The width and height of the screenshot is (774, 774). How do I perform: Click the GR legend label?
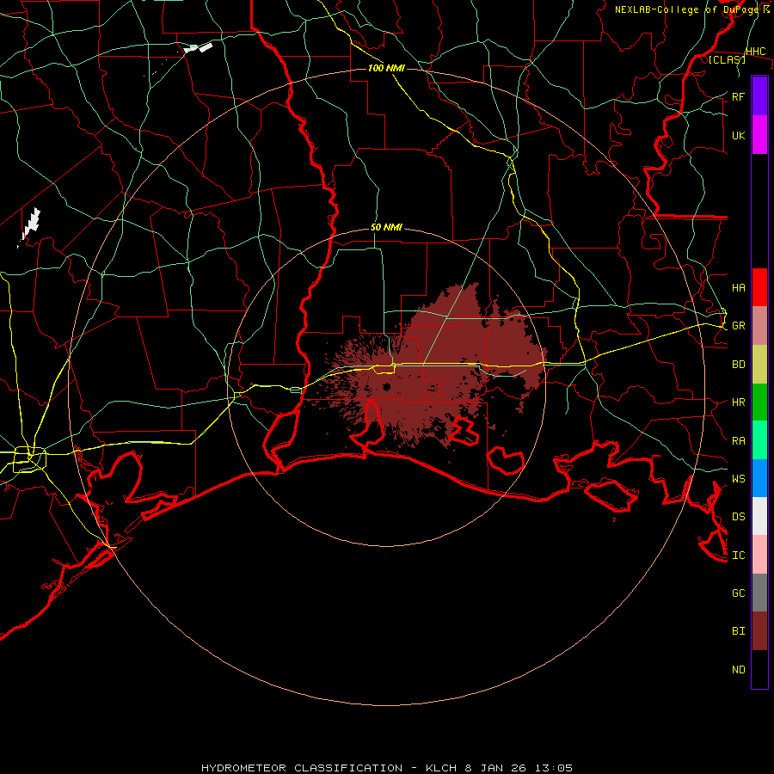pyautogui.click(x=738, y=326)
